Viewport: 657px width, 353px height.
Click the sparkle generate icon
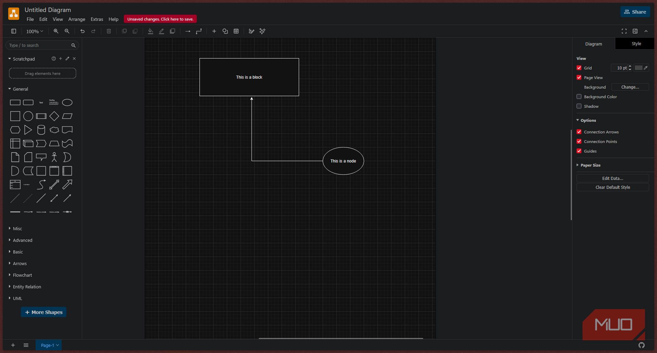tap(262, 31)
